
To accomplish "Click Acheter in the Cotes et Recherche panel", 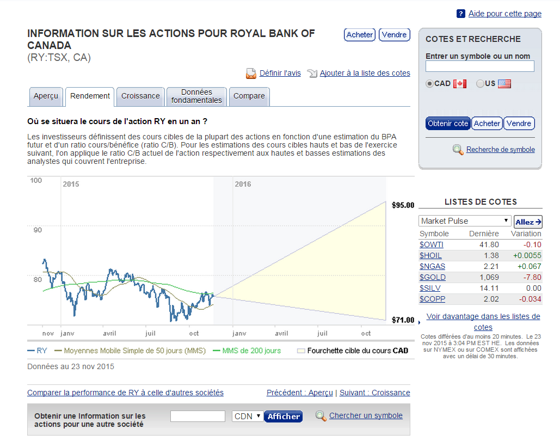I will point(487,123).
